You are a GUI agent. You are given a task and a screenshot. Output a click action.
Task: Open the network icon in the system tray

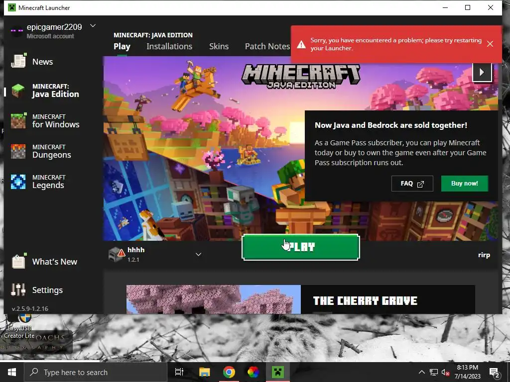point(434,372)
